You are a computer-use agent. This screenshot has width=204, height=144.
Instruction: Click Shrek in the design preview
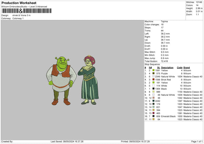click(x=60, y=80)
